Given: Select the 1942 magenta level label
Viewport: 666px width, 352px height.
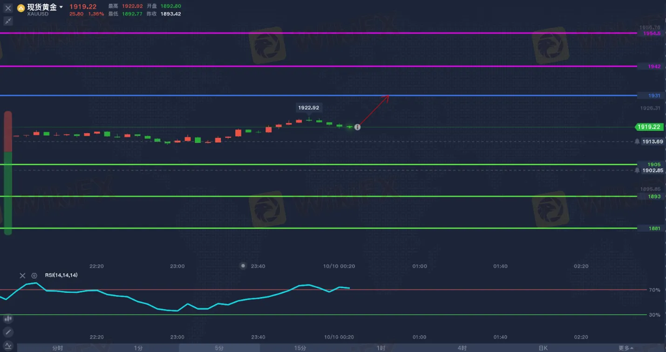Looking at the screenshot, I should point(654,67).
